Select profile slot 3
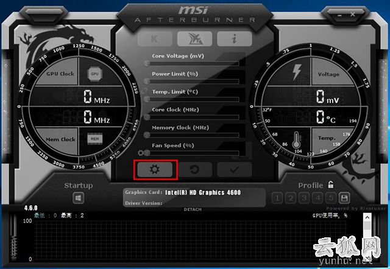 click(x=304, y=198)
